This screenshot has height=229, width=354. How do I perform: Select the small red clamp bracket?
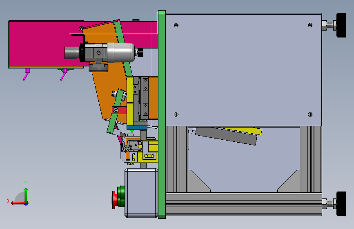tap(120, 110)
